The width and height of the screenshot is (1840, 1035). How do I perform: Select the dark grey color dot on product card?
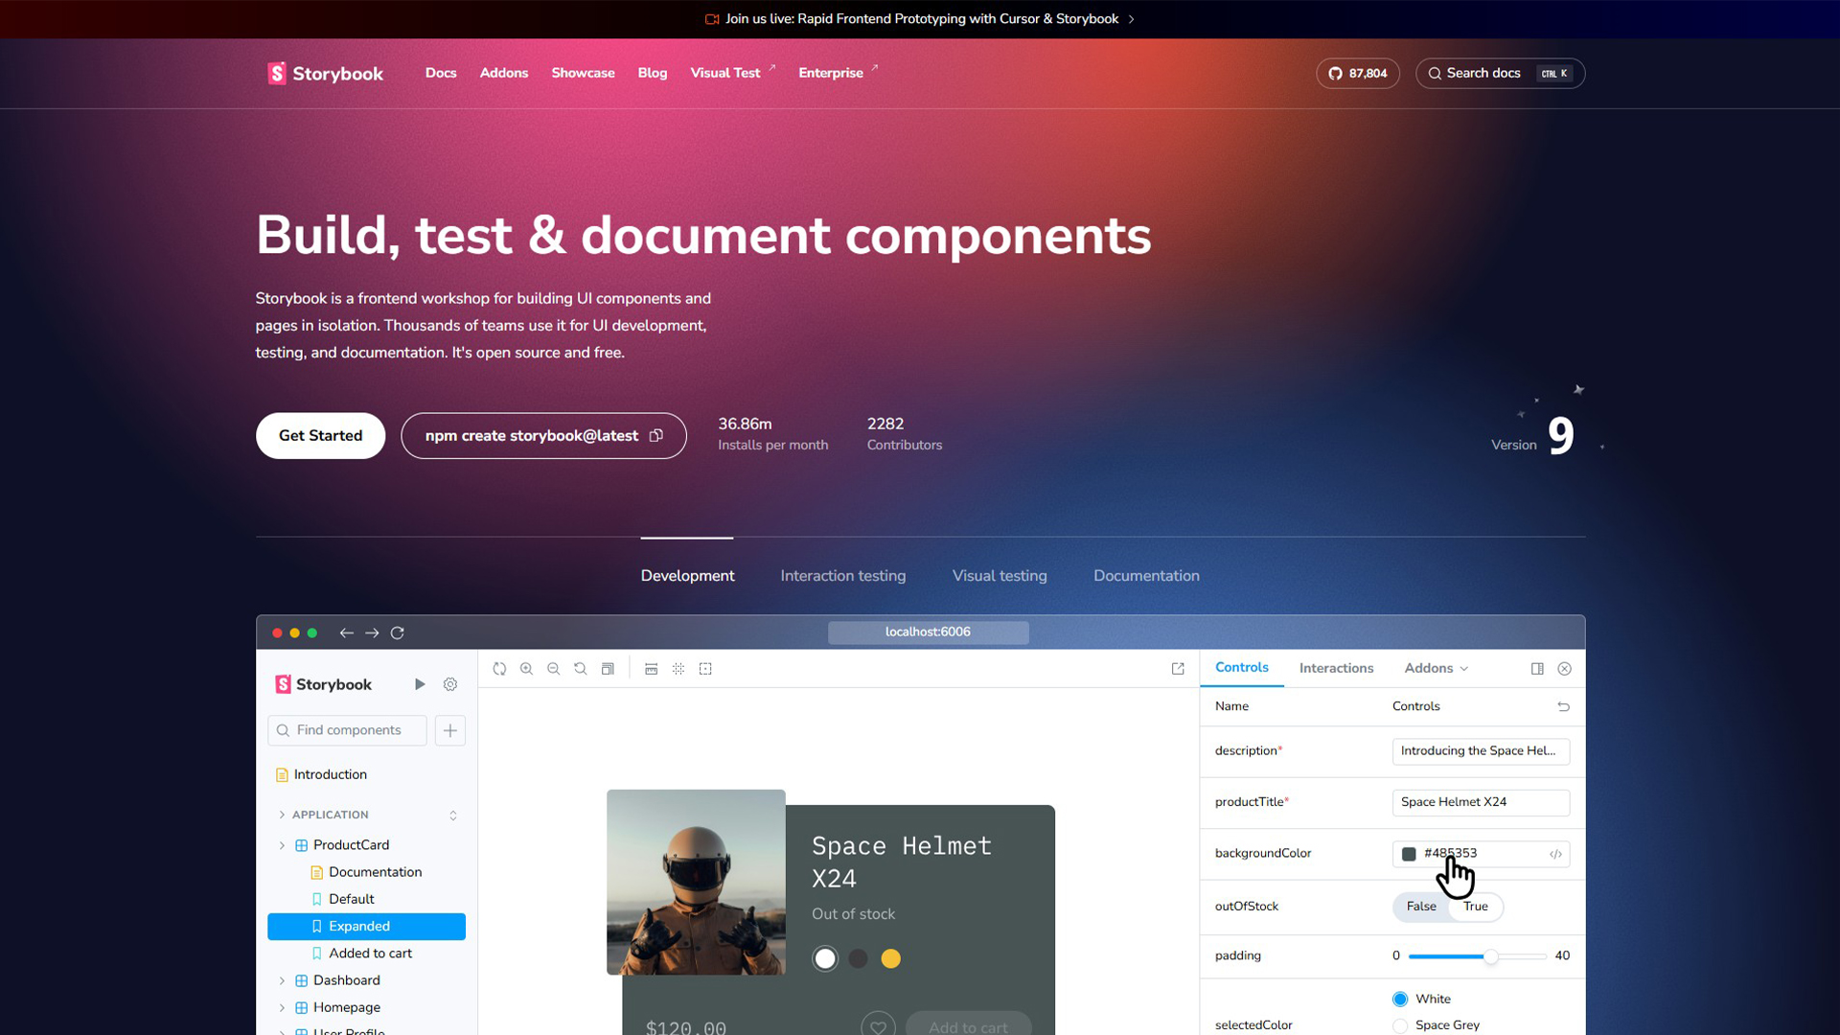(859, 958)
